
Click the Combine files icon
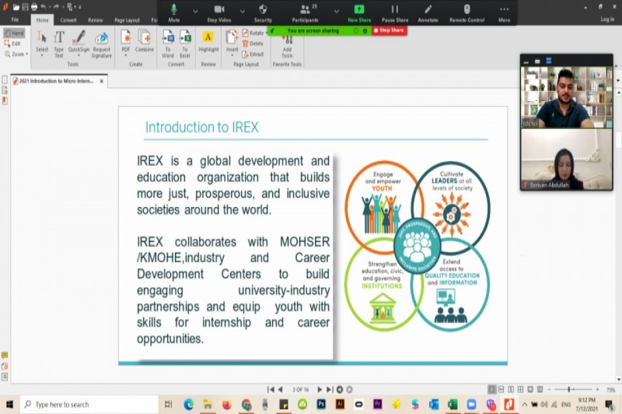coord(145,38)
